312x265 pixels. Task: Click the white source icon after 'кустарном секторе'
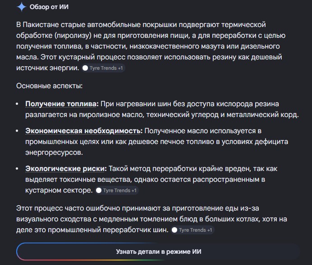[99, 190]
